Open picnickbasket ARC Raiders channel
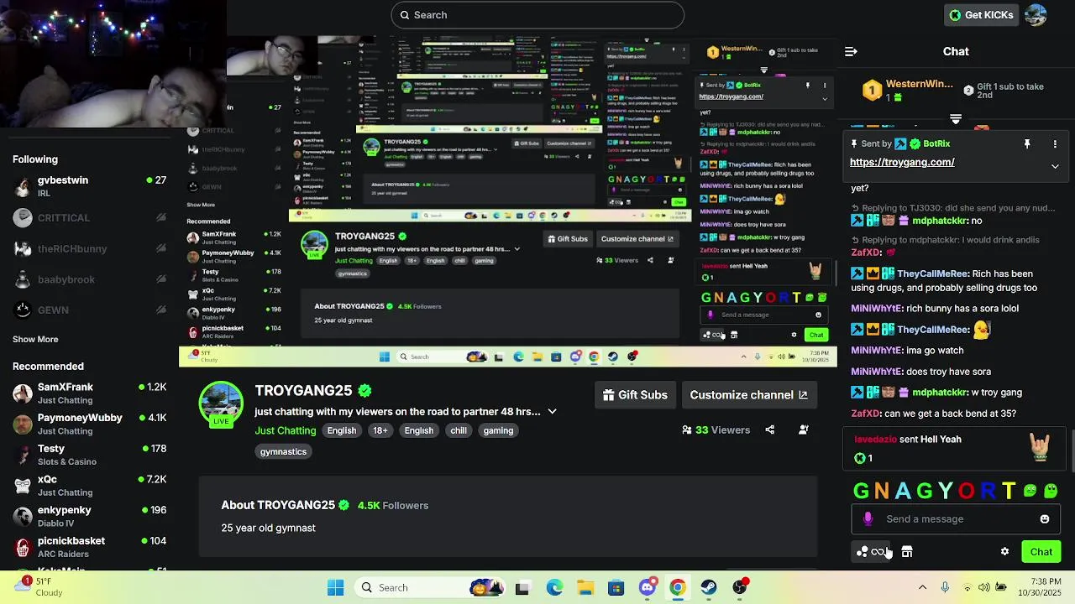 pos(89,547)
